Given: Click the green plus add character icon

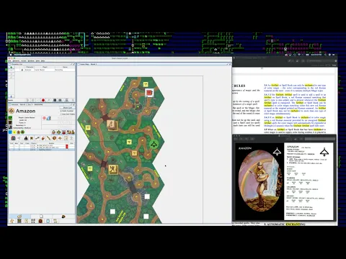Looking at the screenshot, I should [11, 68].
